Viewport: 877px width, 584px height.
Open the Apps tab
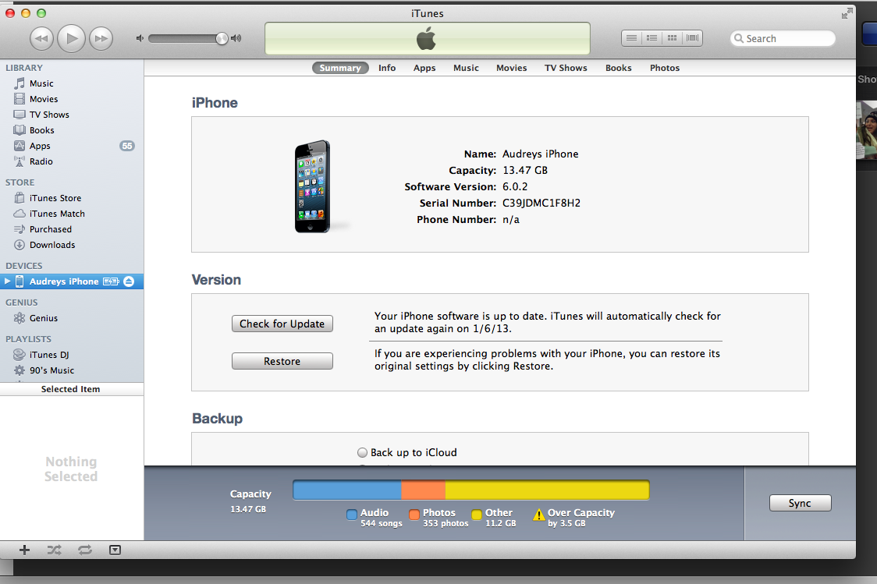coord(424,68)
